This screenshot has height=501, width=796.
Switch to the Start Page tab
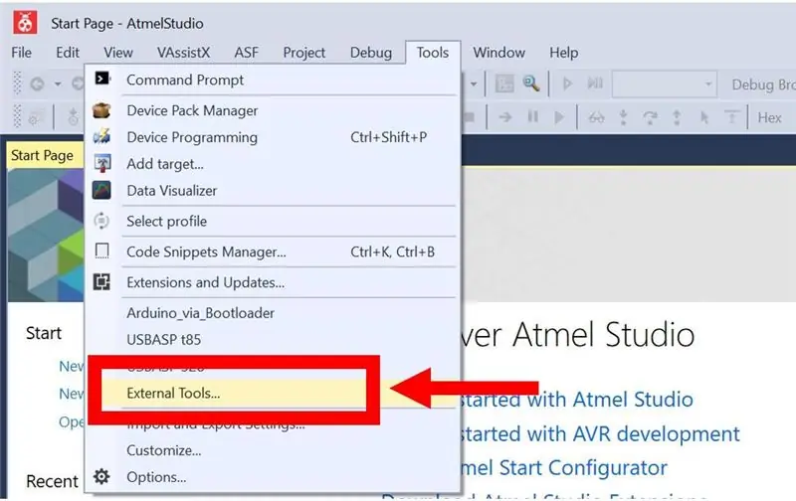click(42, 155)
